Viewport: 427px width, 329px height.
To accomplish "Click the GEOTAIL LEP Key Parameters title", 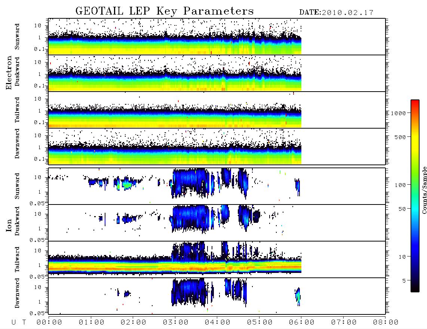I will pyautogui.click(x=165, y=11).
